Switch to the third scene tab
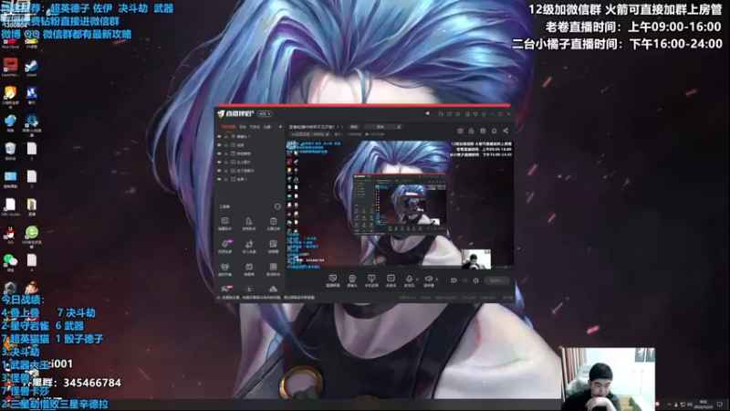Screen dimensions: 730x411 click(255, 127)
